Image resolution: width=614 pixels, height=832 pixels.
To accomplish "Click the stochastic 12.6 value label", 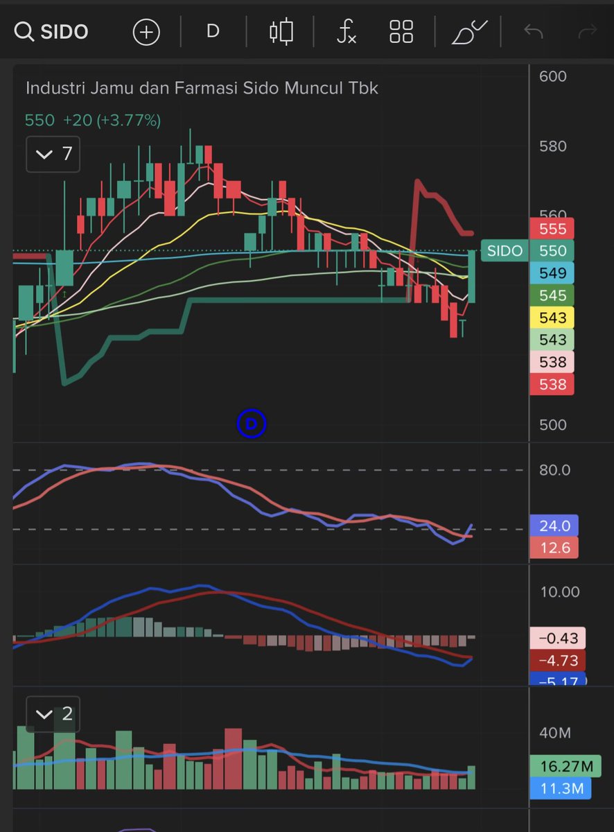I will [554, 548].
